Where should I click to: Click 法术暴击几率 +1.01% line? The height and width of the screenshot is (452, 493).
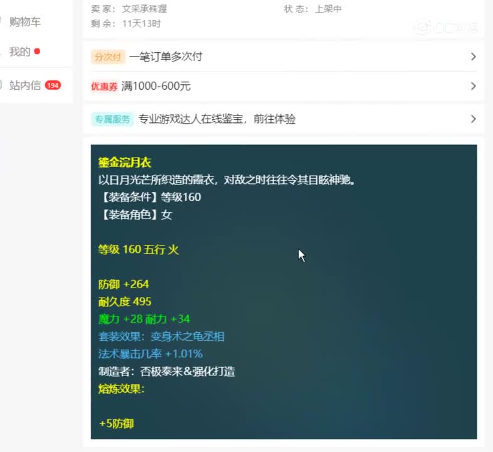click(151, 354)
